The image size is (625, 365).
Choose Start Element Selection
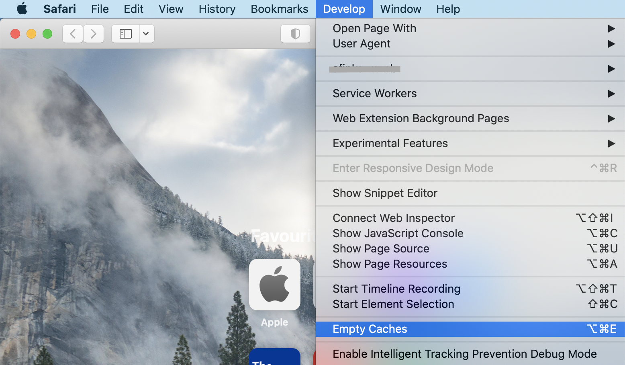pyautogui.click(x=470, y=304)
